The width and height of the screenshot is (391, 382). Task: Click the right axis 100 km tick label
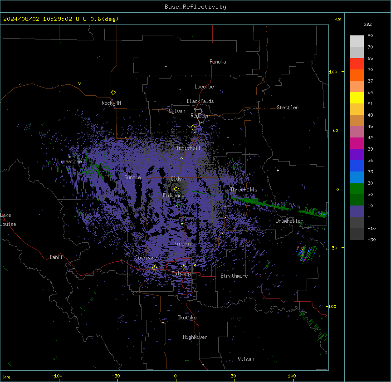pos(333,72)
